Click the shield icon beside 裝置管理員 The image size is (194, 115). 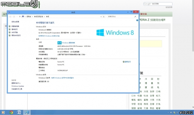tap(10, 26)
